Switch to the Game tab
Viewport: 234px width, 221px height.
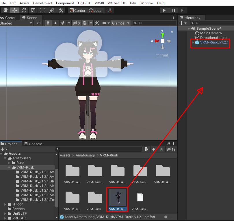(x=8, y=18)
